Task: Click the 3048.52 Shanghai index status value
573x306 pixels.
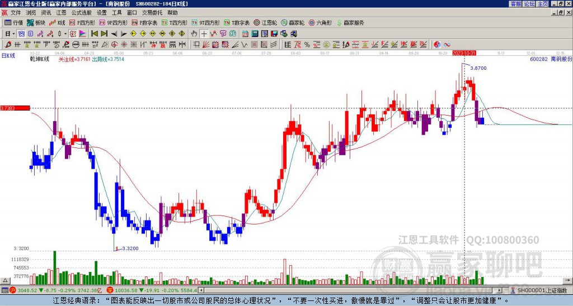Action: [x=28, y=290]
